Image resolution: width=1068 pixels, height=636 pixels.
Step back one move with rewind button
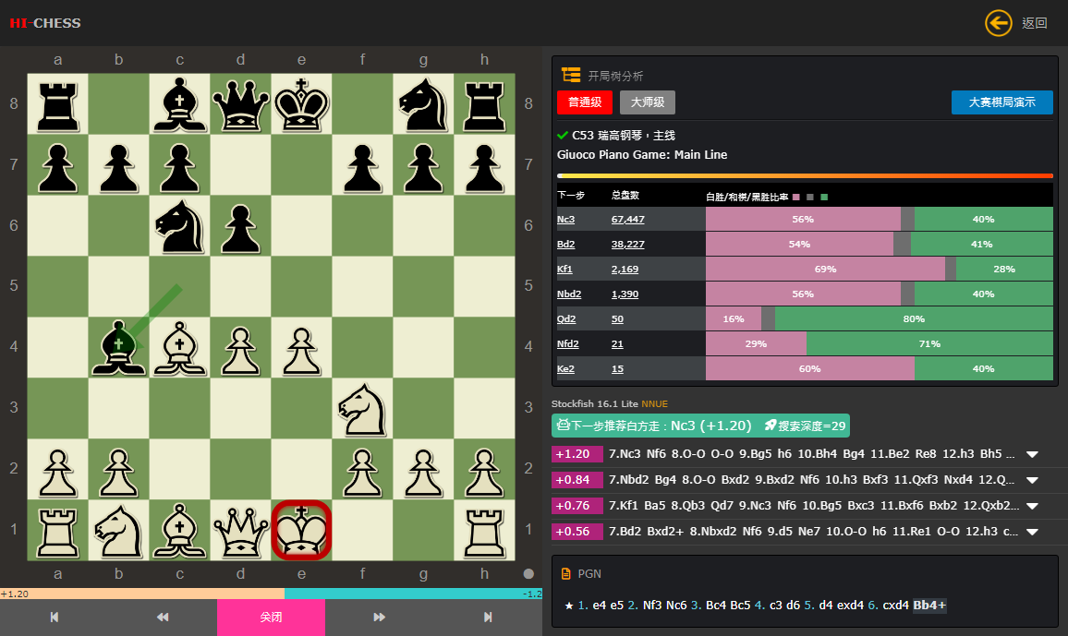162,617
